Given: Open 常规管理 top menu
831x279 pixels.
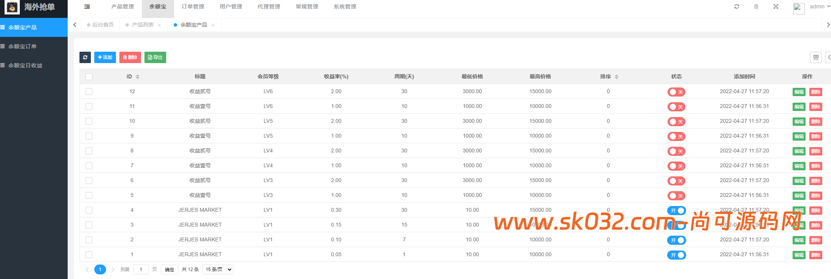Looking at the screenshot, I should [x=307, y=6].
